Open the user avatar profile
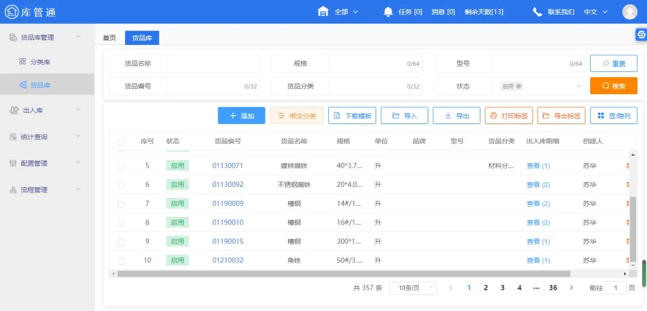Image resolution: width=647 pixels, height=311 pixels. pos(630,11)
